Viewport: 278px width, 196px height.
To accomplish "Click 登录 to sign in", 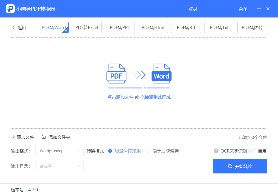I will pos(193,9).
